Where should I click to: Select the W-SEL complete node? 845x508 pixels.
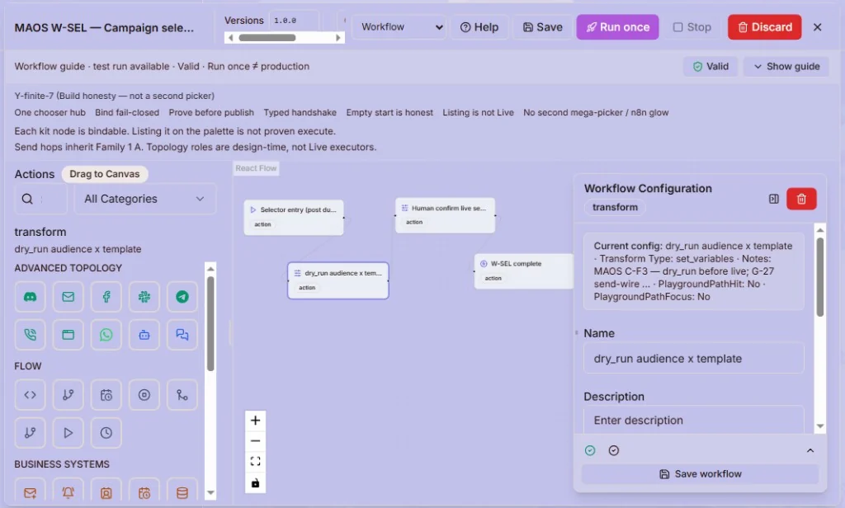pos(523,271)
